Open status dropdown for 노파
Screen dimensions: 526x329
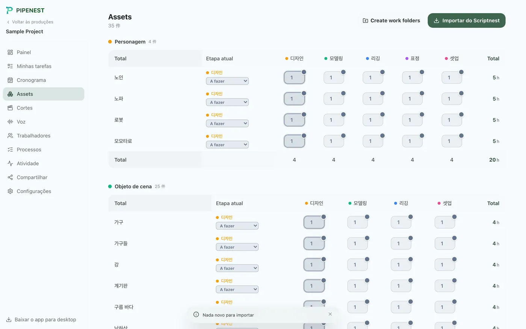(x=227, y=102)
